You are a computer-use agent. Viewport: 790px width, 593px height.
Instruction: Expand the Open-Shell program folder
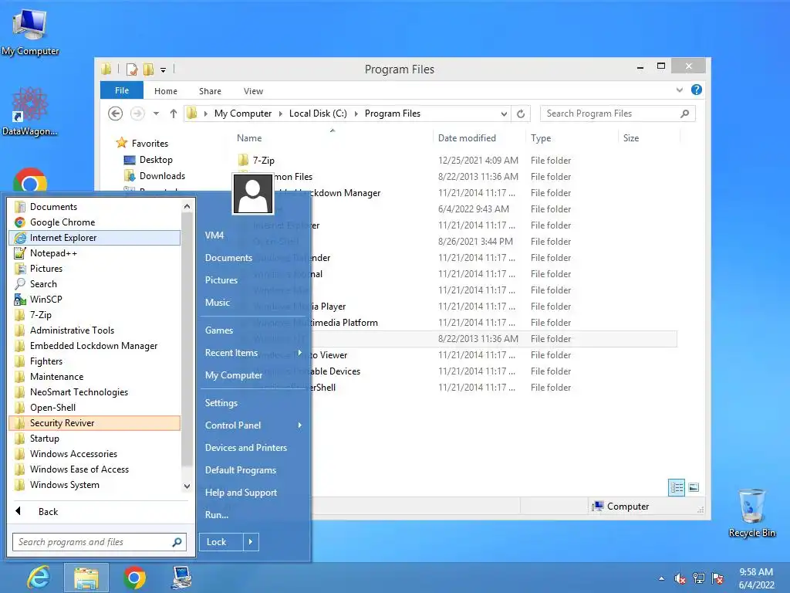click(x=95, y=408)
